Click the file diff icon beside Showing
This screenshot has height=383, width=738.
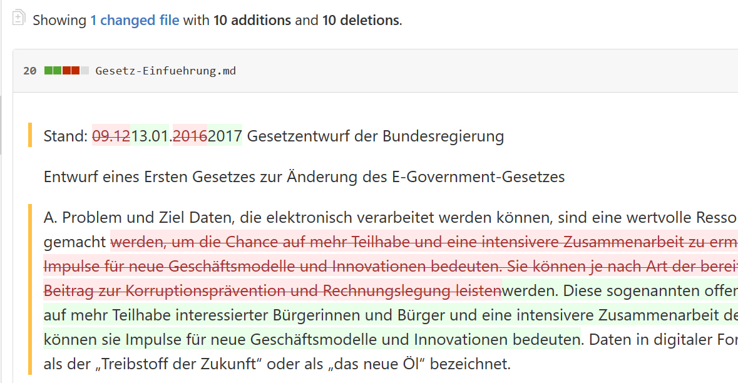pyautogui.click(x=18, y=18)
